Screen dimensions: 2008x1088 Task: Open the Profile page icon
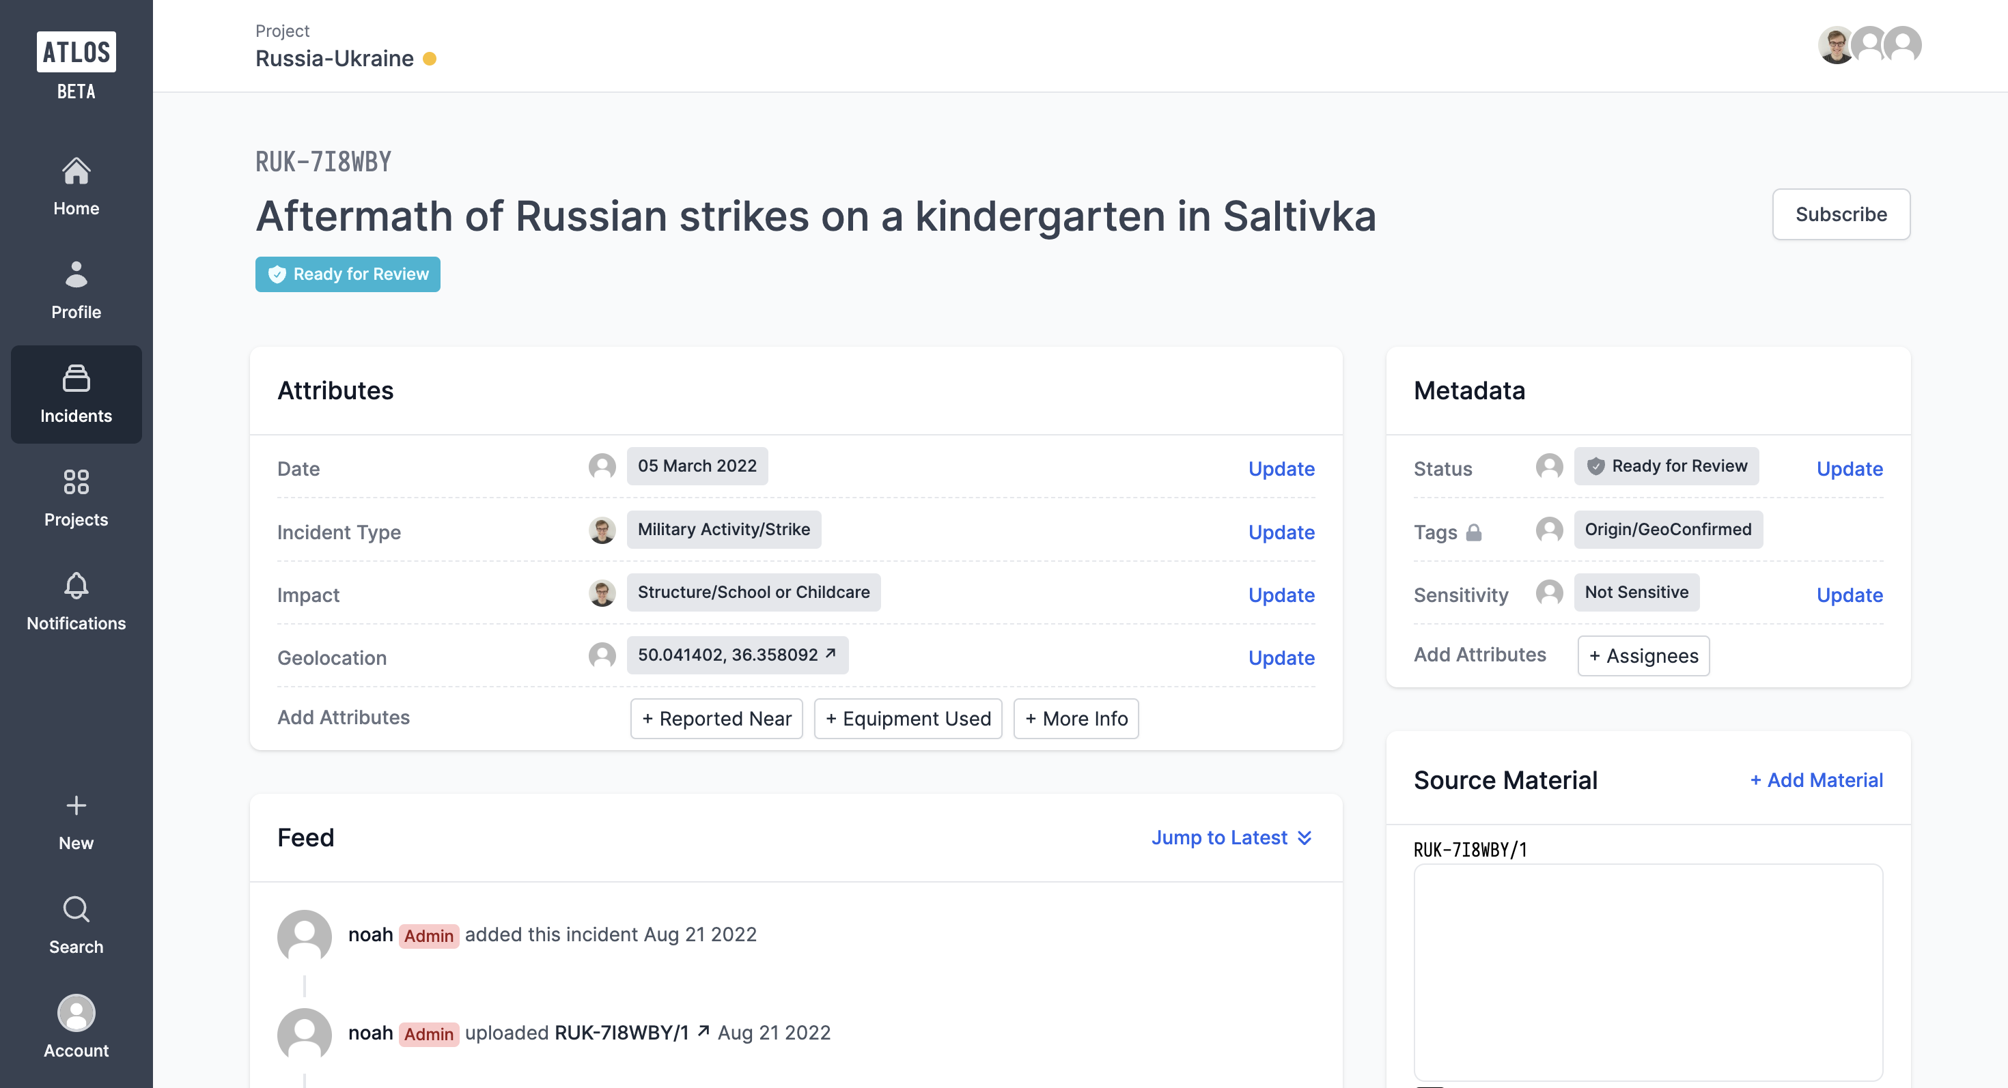click(76, 274)
